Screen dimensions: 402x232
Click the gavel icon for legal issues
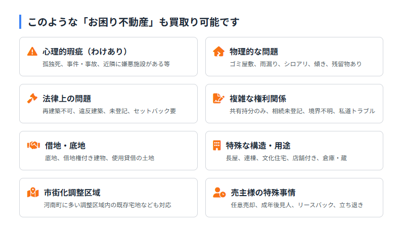[x=32, y=99]
